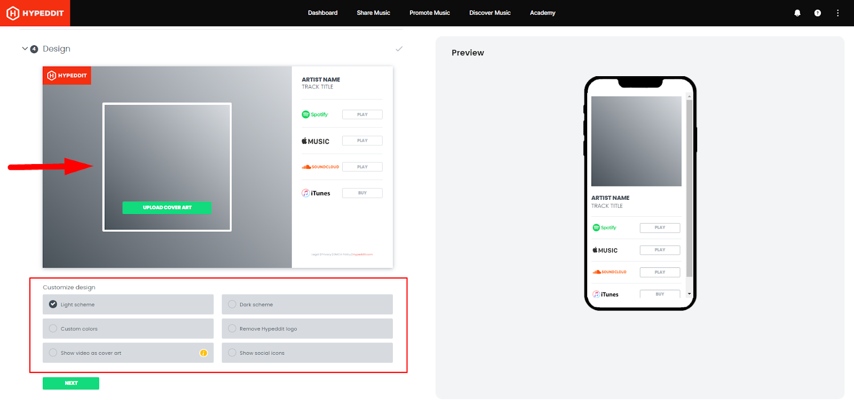Click the phone preview scroll down arrow

(x=689, y=294)
